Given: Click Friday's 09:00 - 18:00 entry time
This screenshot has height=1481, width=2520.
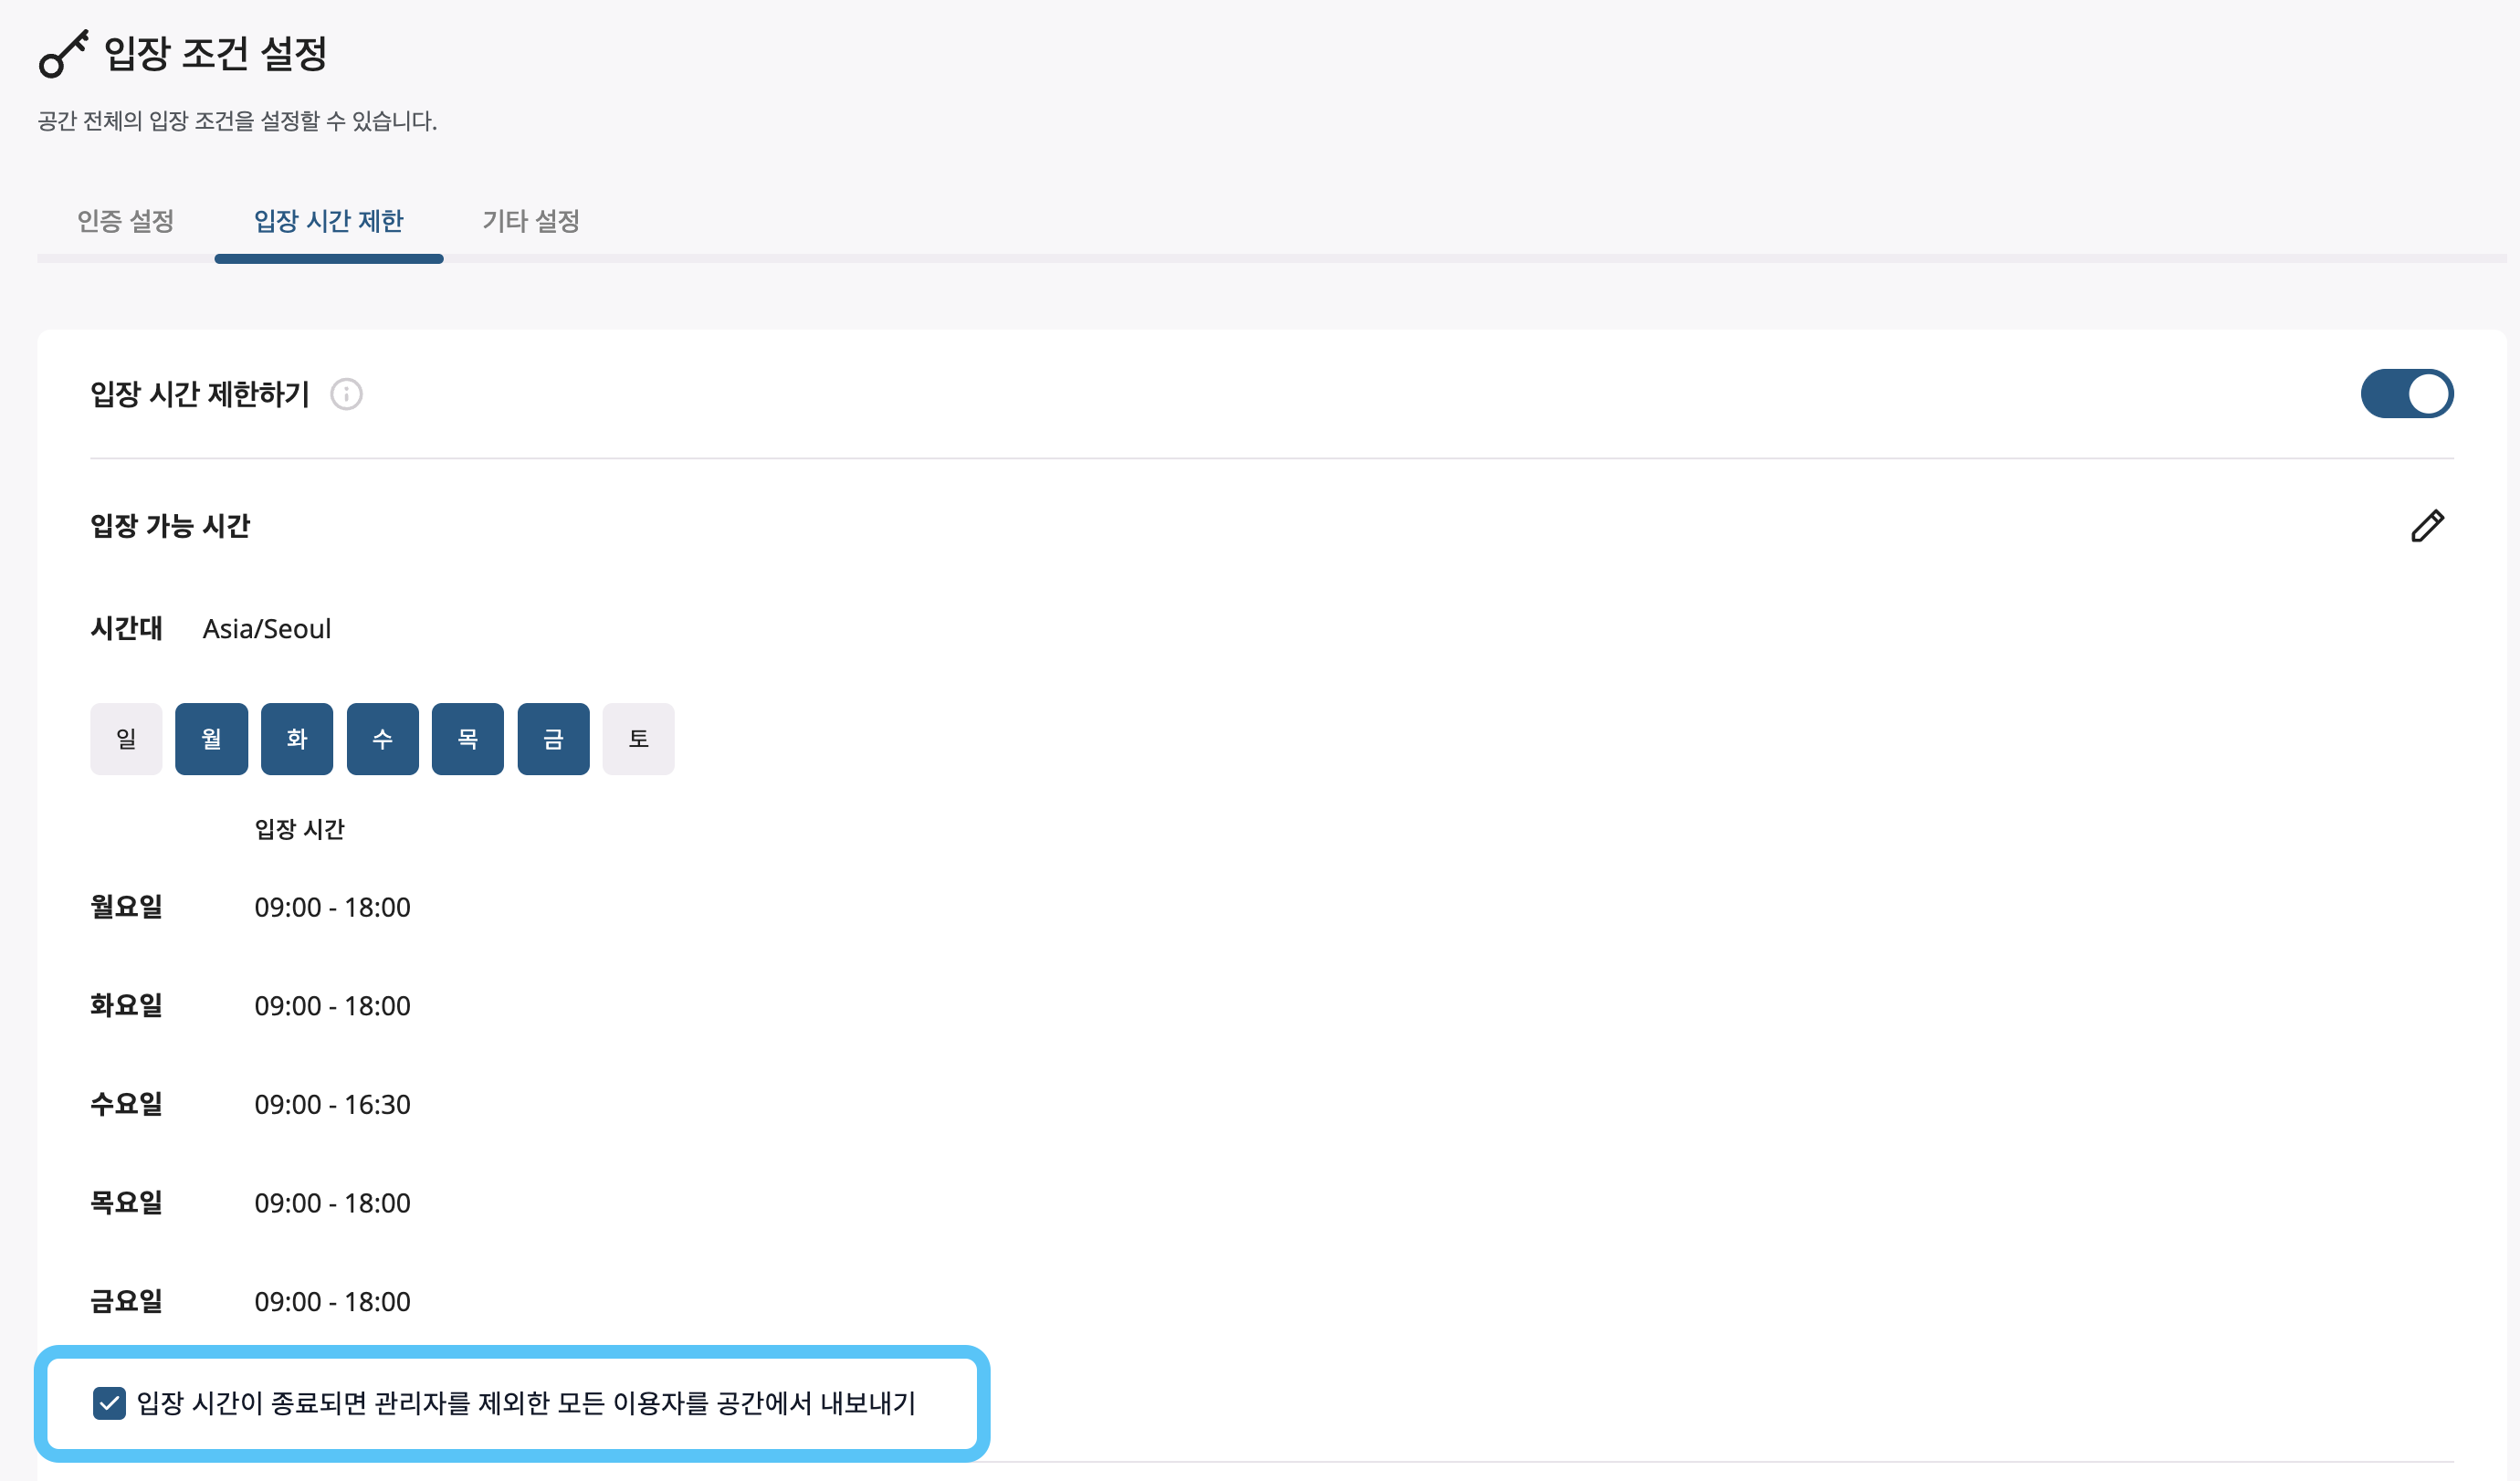Looking at the screenshot, I should [x=333, y=1301].
